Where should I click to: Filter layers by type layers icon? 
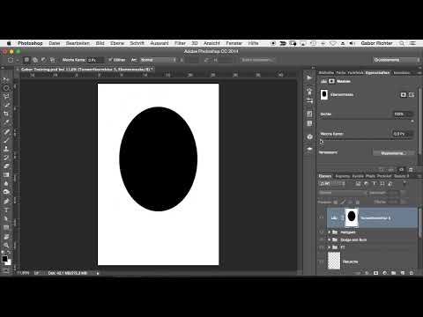[374, 184]
